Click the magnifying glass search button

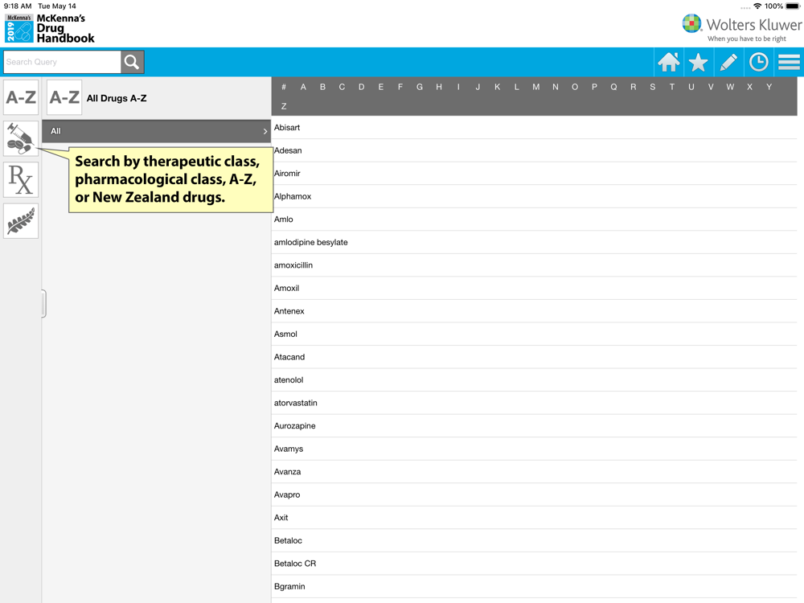point(132,62)
